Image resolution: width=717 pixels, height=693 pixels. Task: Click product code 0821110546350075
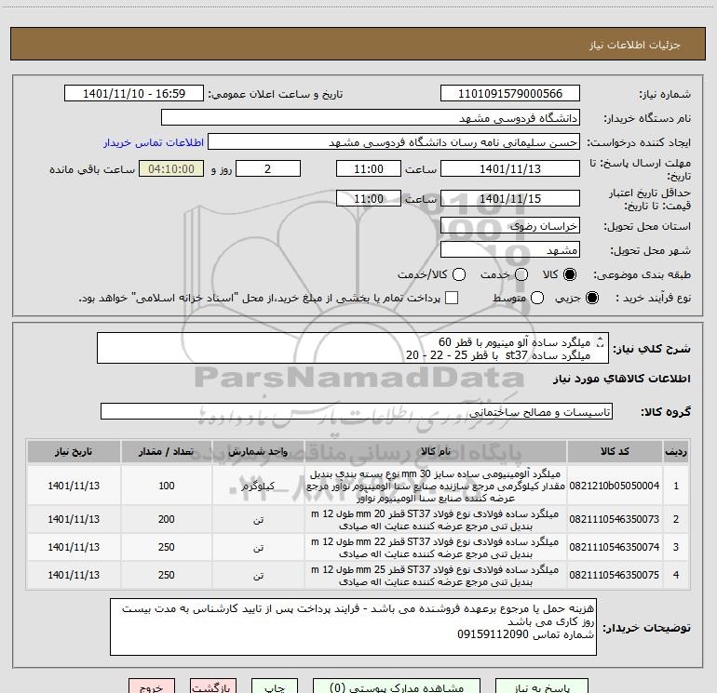[615, 575]
